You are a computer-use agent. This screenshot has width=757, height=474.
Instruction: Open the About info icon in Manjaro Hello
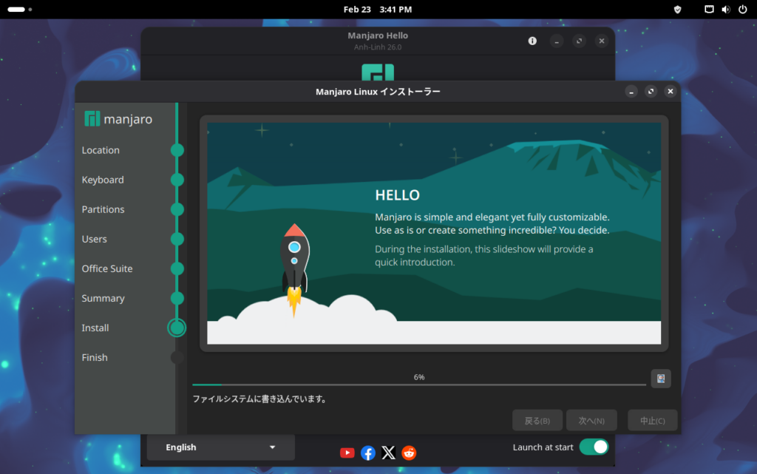pyautogui.click(x=532, y=41)
